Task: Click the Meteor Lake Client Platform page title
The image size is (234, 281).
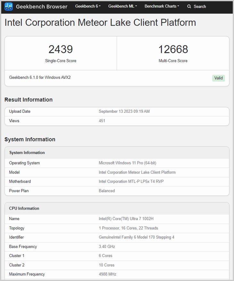Action: (x=100, y=23)
